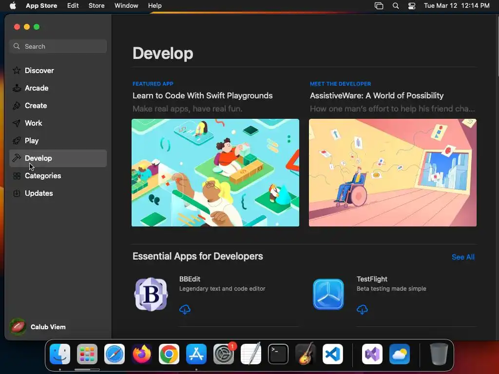Select the Develop hammer icon
Screen dimensions: 499x374
[x=17, y=158]
